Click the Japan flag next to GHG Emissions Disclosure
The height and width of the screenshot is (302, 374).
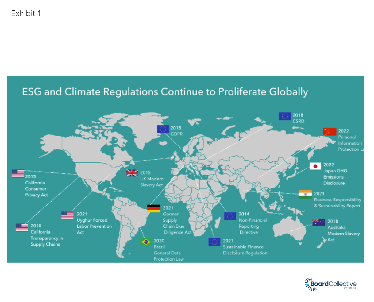coord(315,166)
